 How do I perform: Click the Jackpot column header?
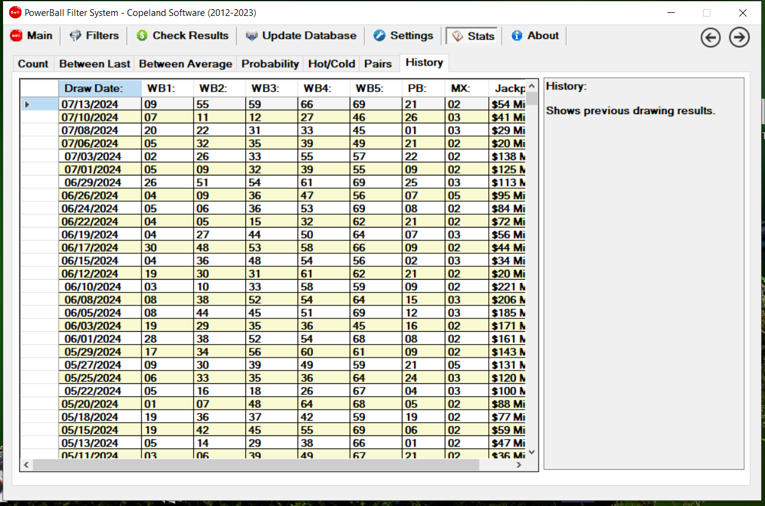(x=507, y=88)
